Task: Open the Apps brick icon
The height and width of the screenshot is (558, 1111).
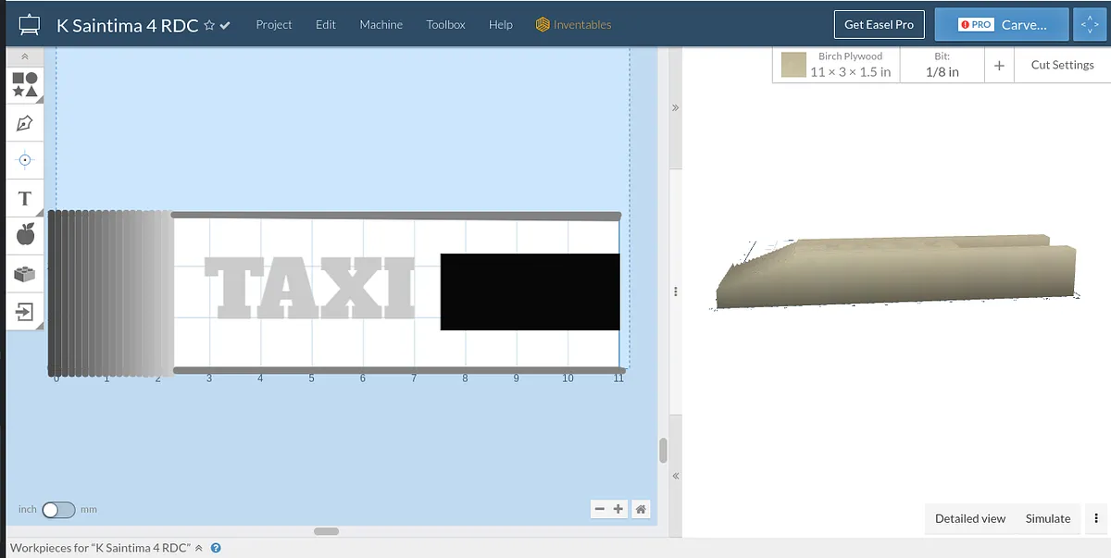Action: 25,274
